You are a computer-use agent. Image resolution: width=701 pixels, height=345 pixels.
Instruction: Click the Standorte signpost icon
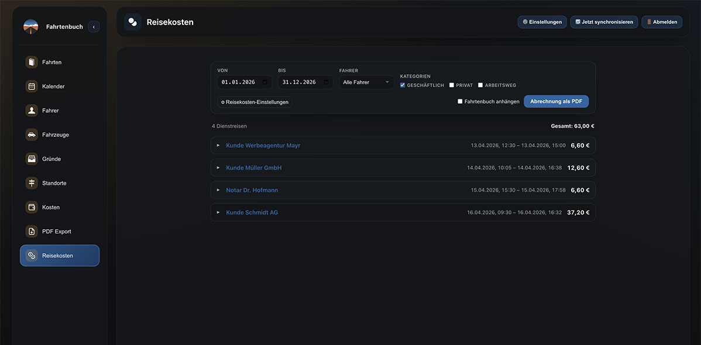pyautogui.click(x=31, y=183)
